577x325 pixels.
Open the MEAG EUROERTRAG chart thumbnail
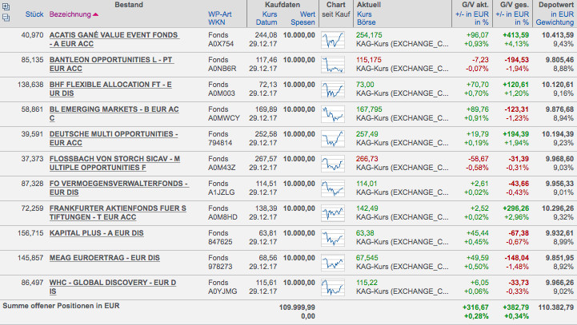point(333,263)
